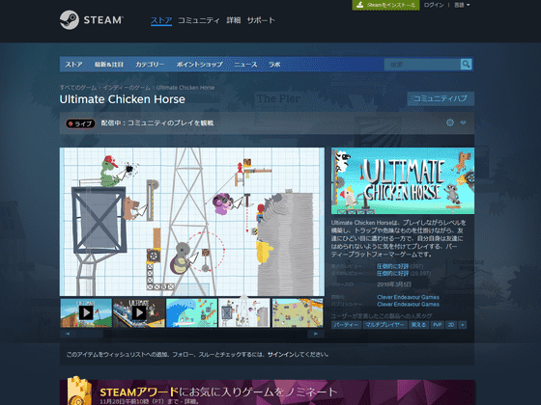The width and height of the screenshot is (541, 405).
Task: Select the ocean wave screenshot thumbnail
Action: point(192,312)
